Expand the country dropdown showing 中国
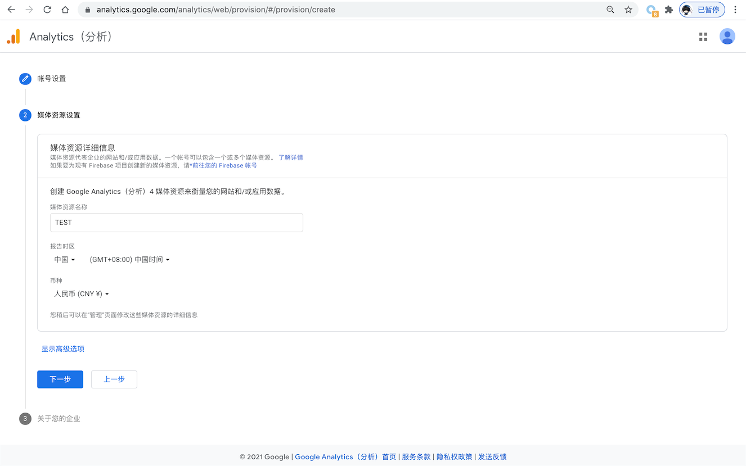Screen dimensions: 746x466 pyautogui.click(x=64, y=260)
